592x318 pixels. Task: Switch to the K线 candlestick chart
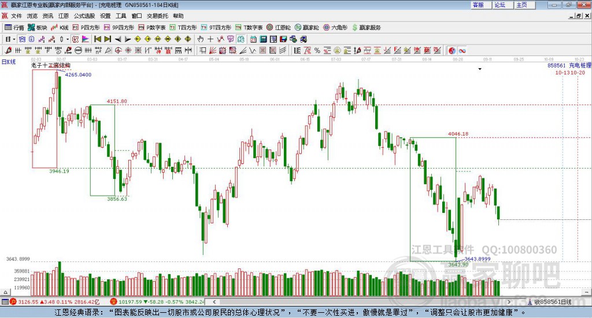(x=60, y=28)
